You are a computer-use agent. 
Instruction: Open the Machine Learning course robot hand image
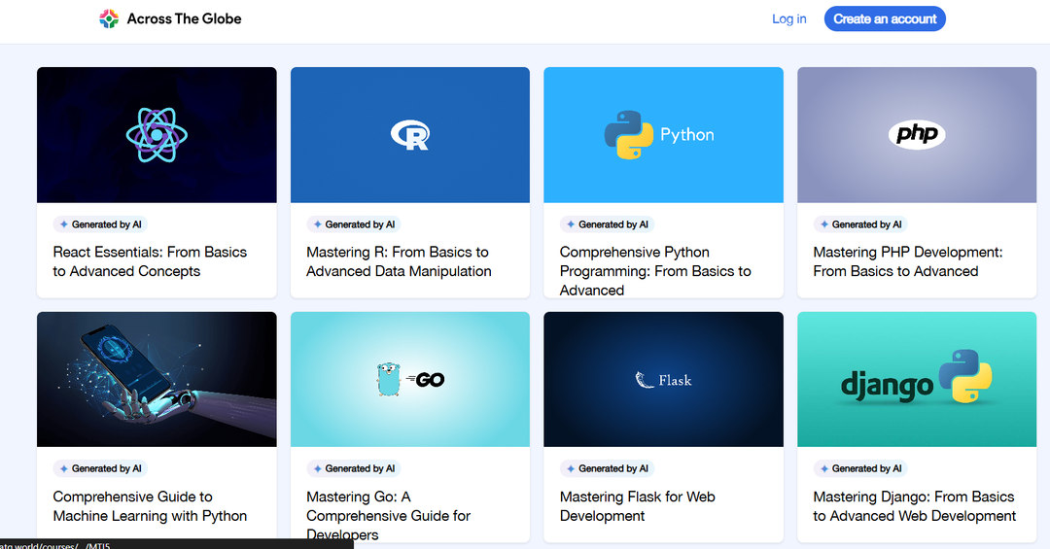157,379
